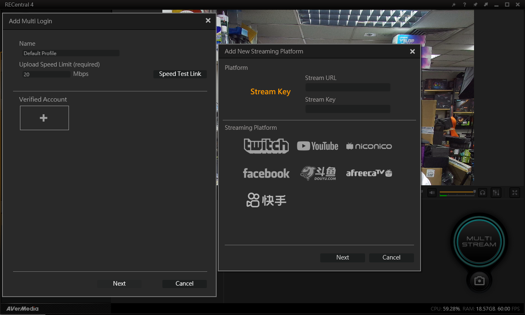Image resolution: width=525 pixels, height=315 pixels.
Task: Open the help question mark icon
Action: point(464,4)
